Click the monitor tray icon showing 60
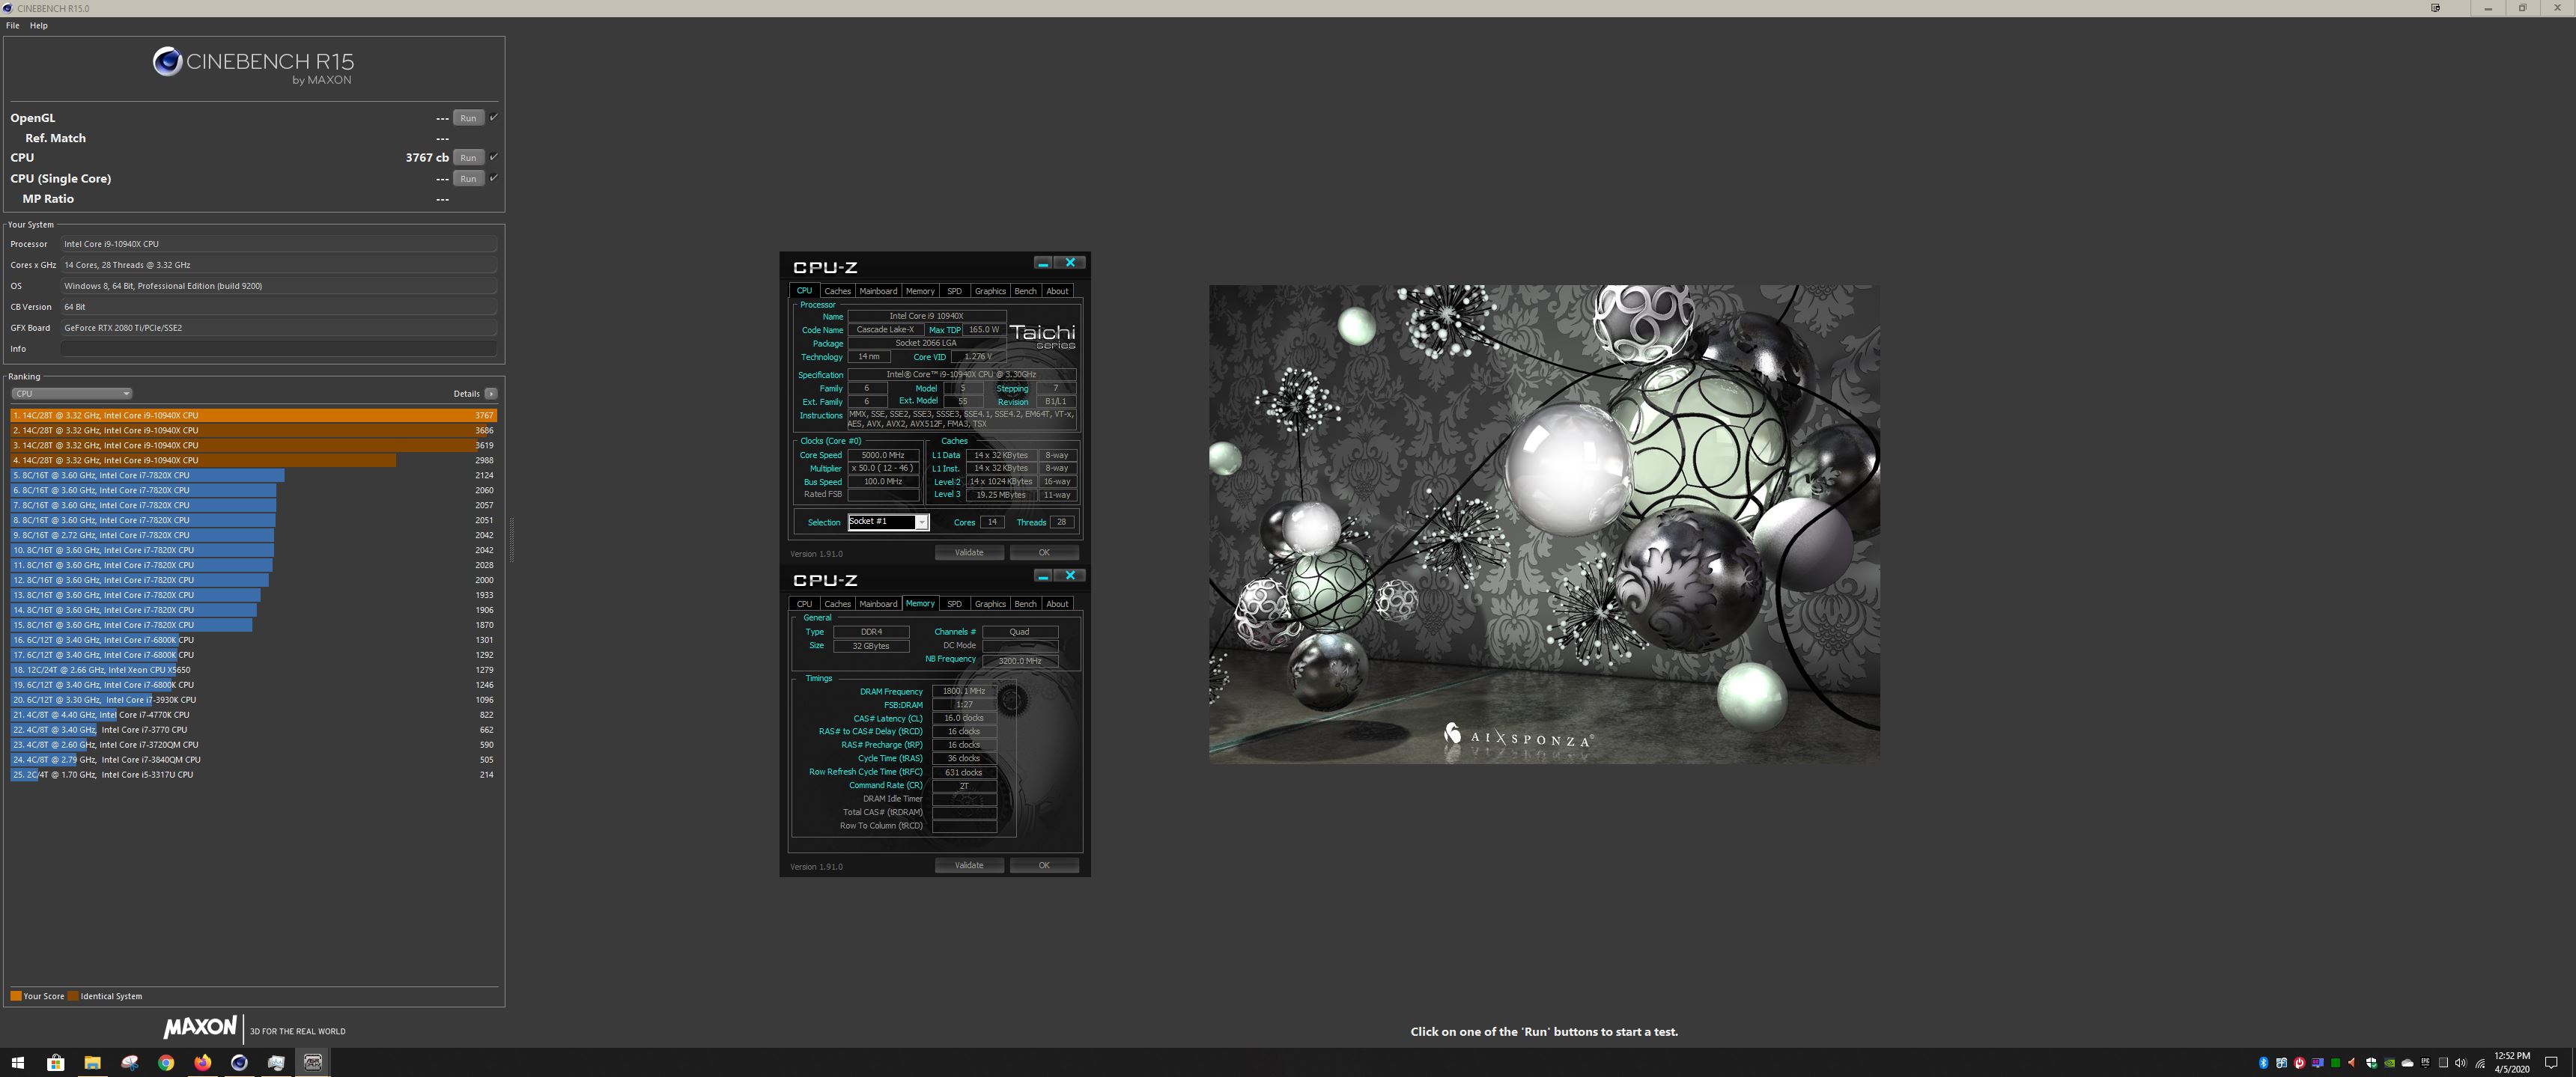The image size is (2576, 1077). [2318, 1063]
